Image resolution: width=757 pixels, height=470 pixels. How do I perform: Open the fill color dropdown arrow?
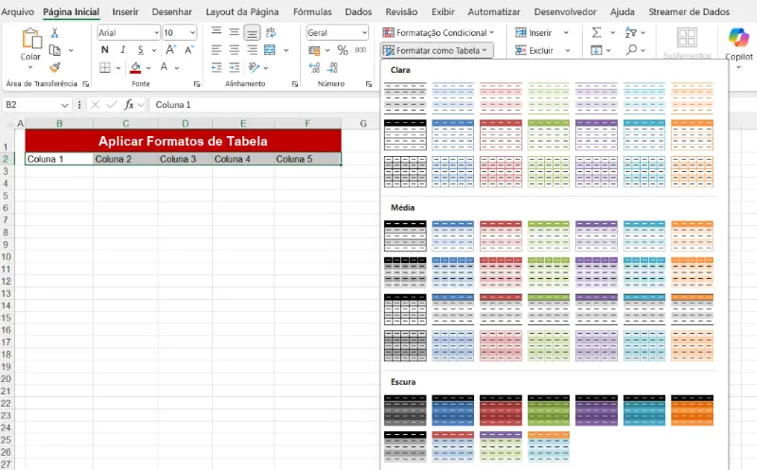(x=149, y=68)
